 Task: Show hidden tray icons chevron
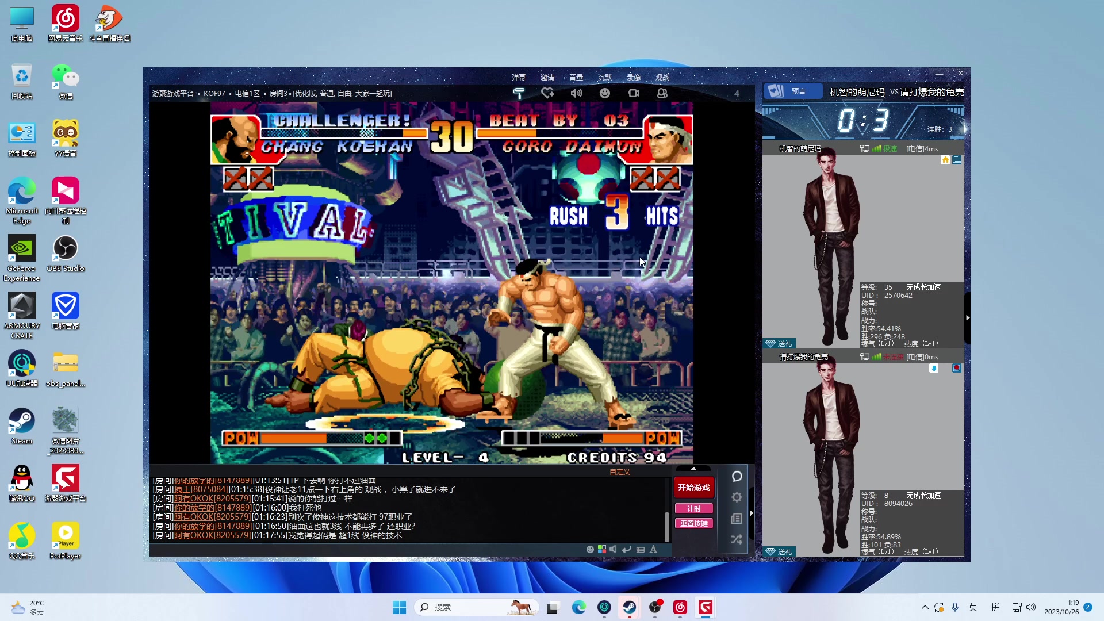(925, 607)
